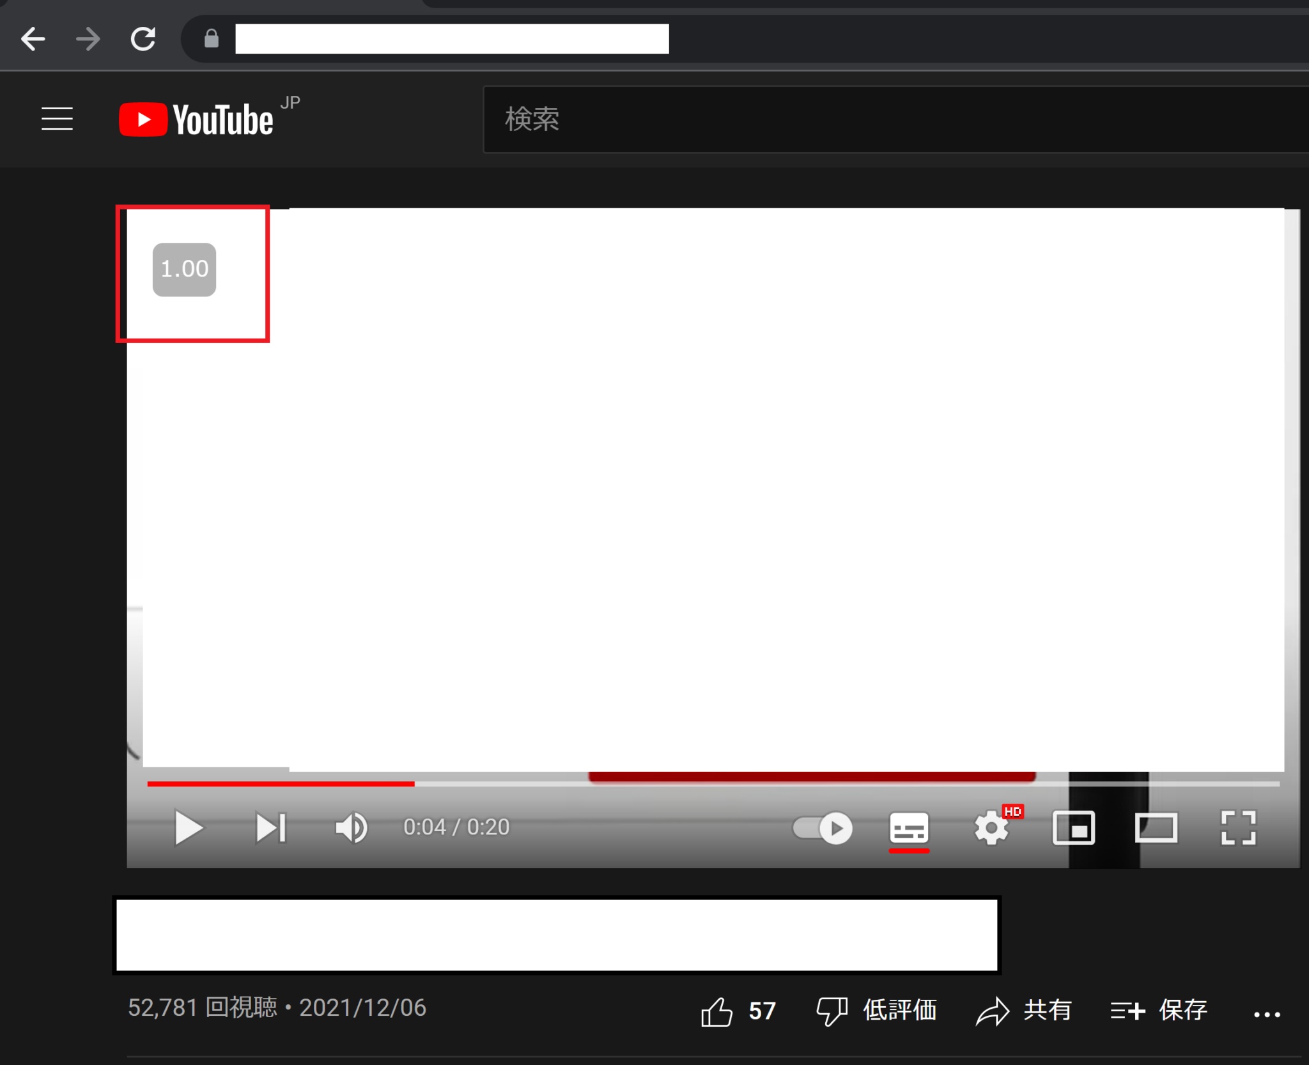Mute the video volume
Viewport: 1309px width, 1065px height.
point(351,828)
